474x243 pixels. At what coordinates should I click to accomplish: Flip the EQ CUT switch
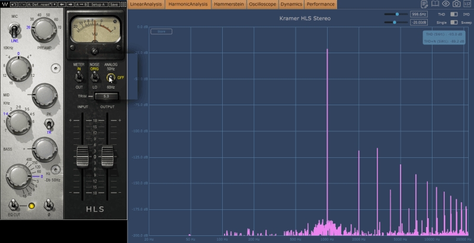(x=12, y=205)
